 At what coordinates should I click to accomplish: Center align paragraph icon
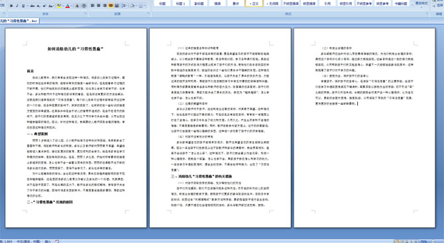(x=99, y=6)
